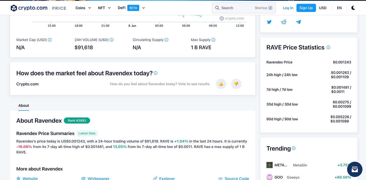
Task: Toggle dark mode moon icon
Action: pyautogui.click(x=353, y=8)
